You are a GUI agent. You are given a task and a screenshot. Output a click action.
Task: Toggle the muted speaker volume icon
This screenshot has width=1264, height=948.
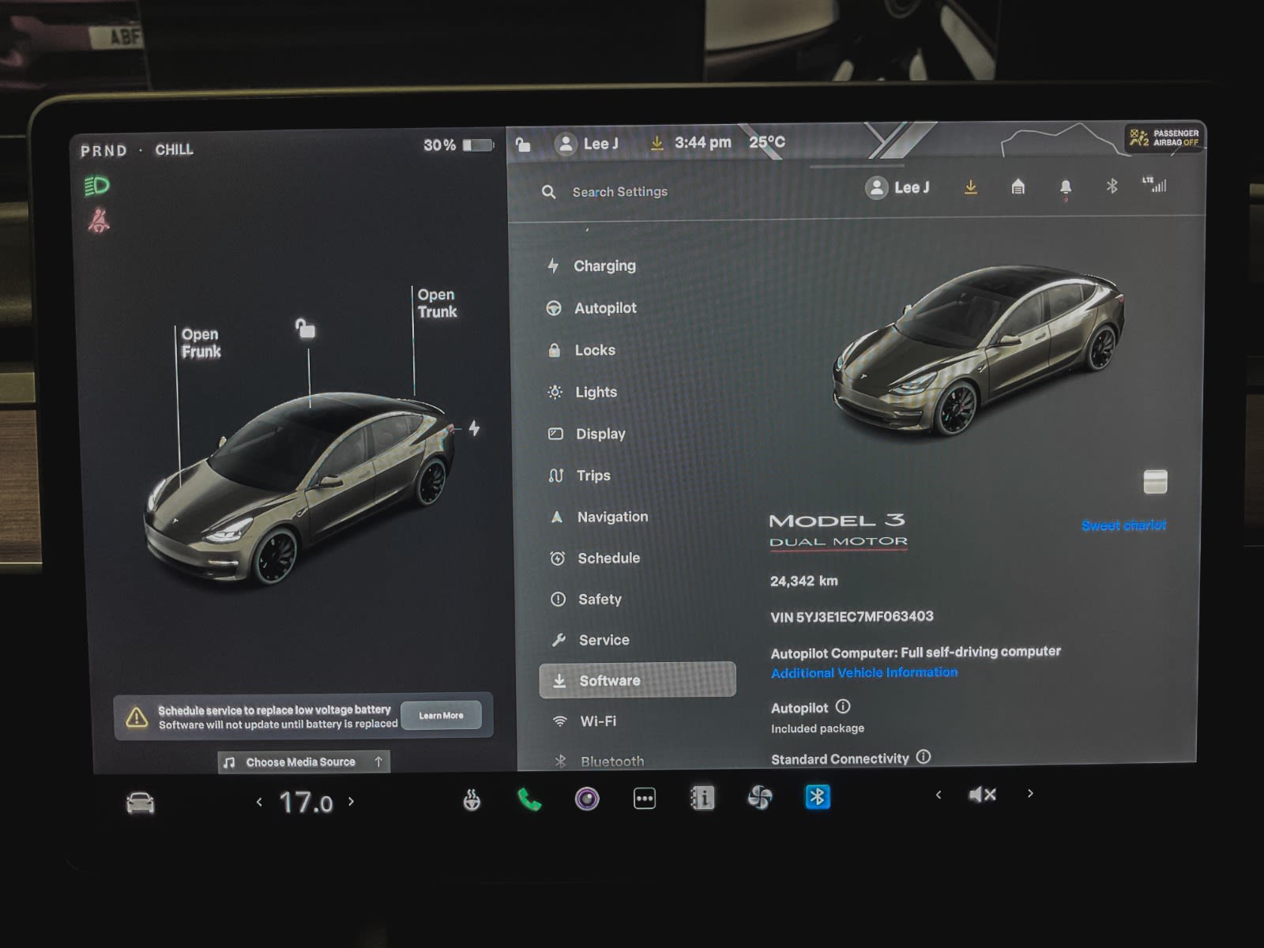point(983,795)
